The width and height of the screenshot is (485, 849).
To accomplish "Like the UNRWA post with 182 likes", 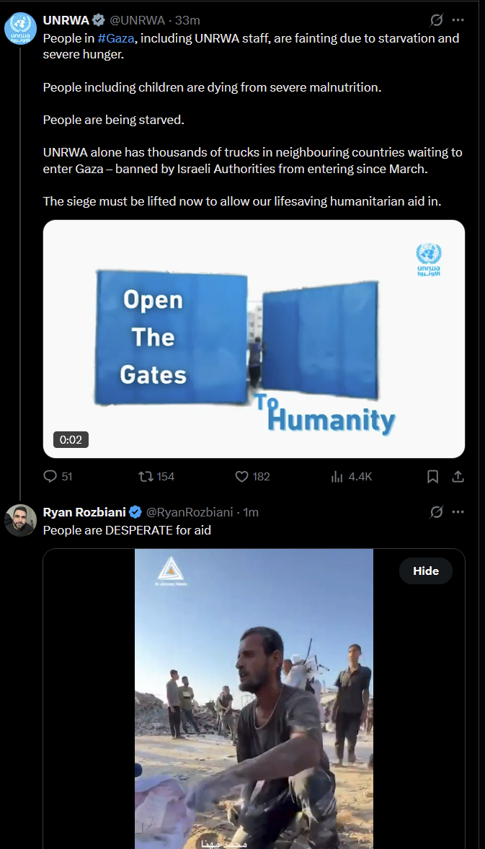I will pyautogui.click(x=252, y=477).
